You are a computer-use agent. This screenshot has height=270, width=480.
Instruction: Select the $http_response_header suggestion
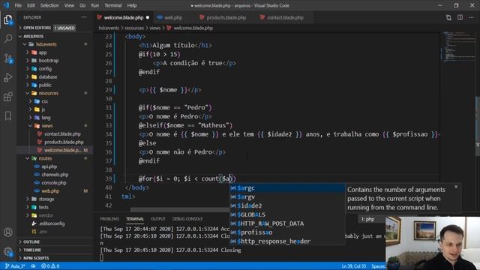pyautogui.click(x=287, y=241)
